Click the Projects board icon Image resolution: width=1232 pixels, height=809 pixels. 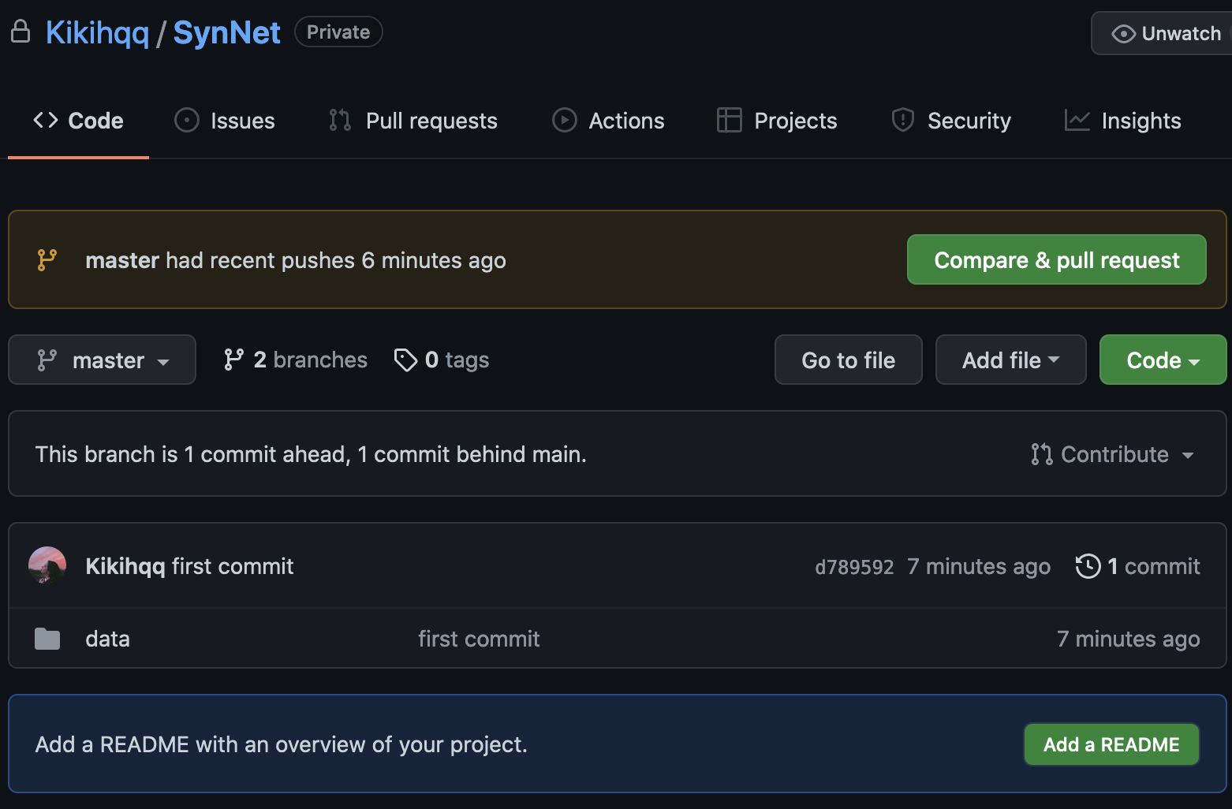point(730,120)
